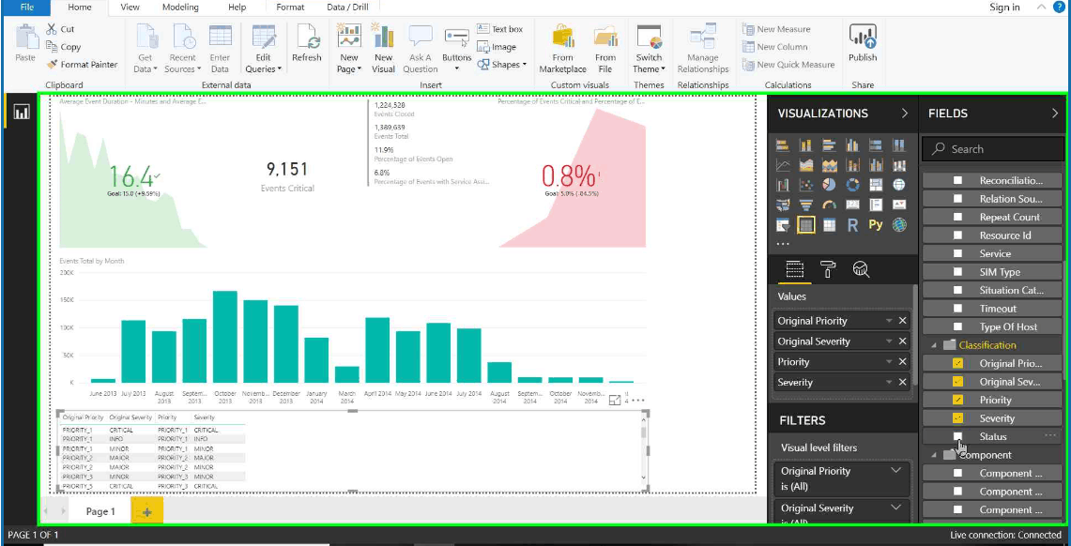Insert a New Visual
The height and width of the screenshot is (546, 1071).
[383, 48]
